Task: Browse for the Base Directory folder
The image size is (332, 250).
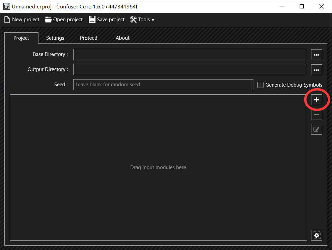Action: click(316, 55)
